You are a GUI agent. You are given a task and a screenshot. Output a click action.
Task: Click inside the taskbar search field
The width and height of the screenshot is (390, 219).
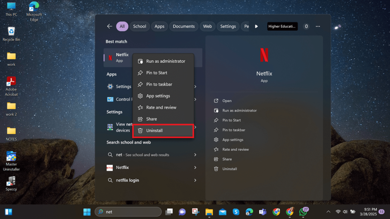click(x=128, y=211)
